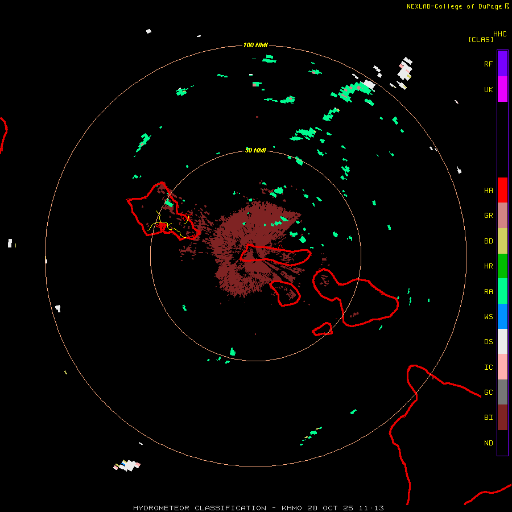Click the 100 NMI range ring label

[255, 45]
